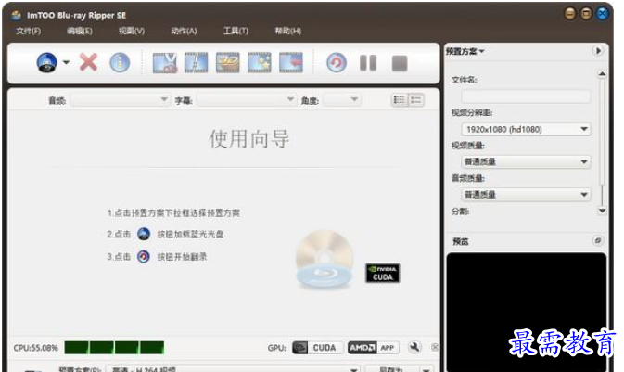Click the convert icon in step 3
The height and width of the screenshot is (372, 624).
click(144, 256)
